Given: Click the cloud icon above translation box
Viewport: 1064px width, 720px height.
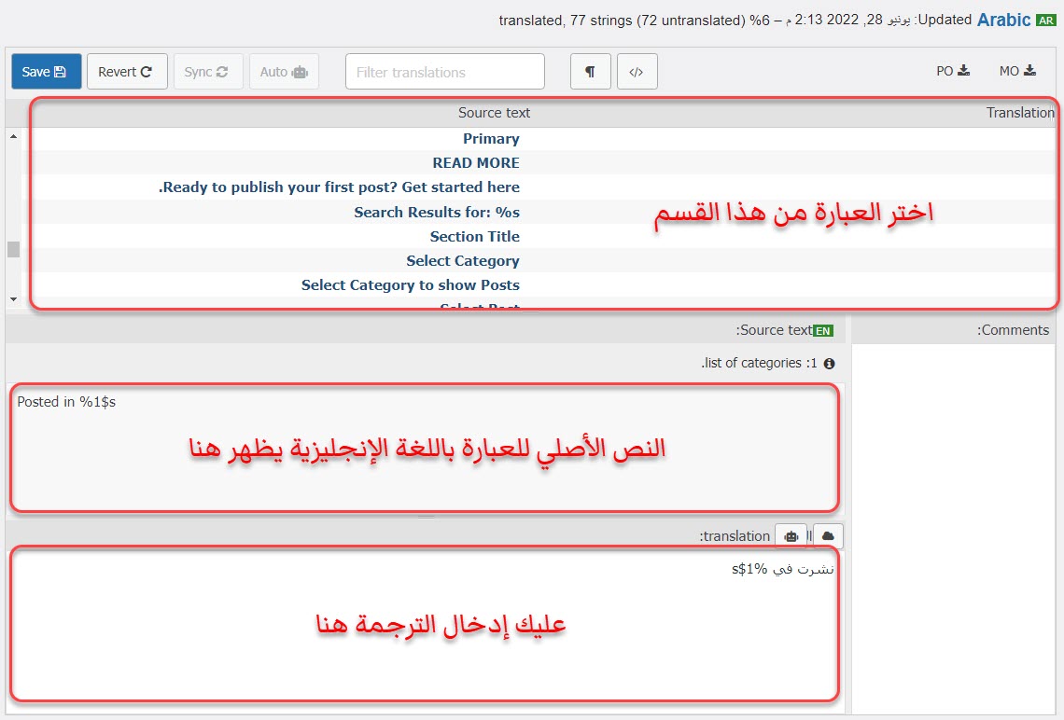Looking at the screenshot, I should (828, 536).
